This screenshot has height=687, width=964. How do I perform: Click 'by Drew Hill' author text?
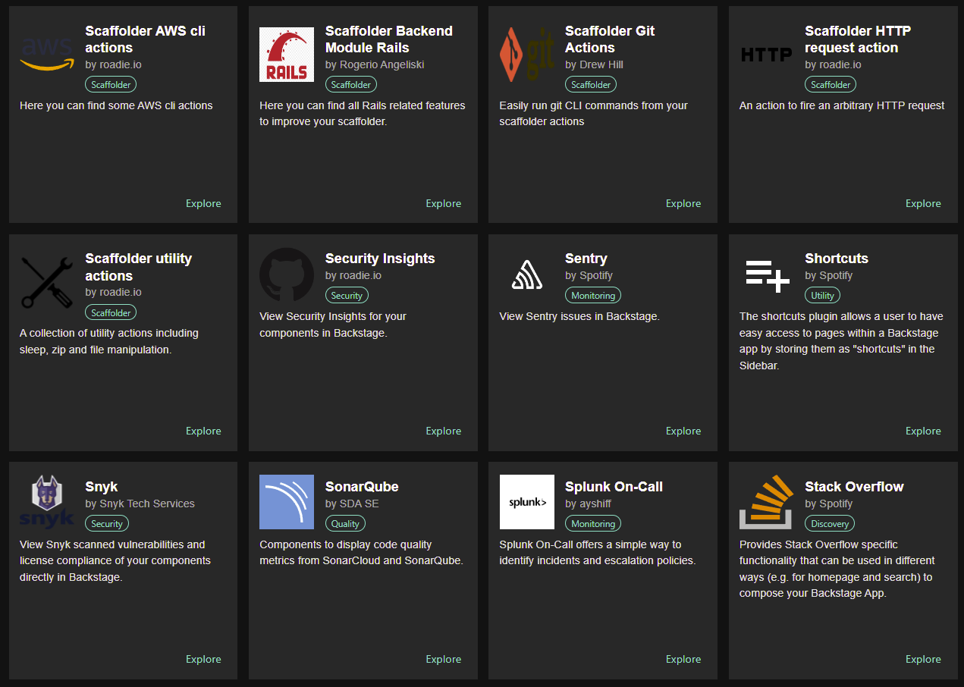click(594, 64)
